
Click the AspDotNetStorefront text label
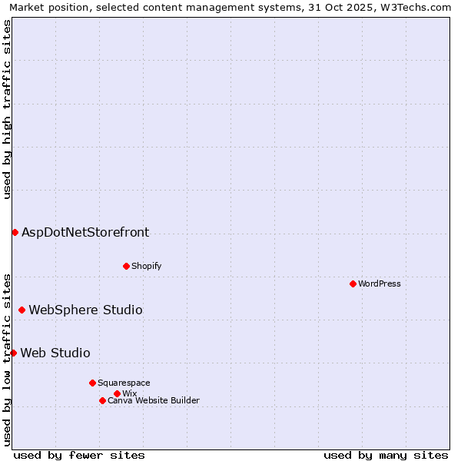[85, 232]
